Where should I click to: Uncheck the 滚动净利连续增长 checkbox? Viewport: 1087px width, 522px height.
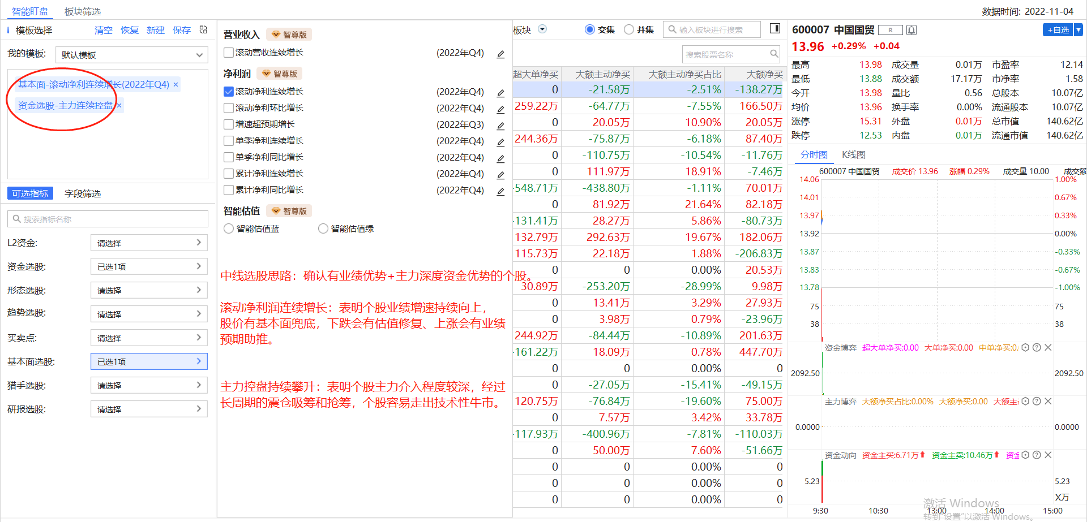tap(229, 92)
